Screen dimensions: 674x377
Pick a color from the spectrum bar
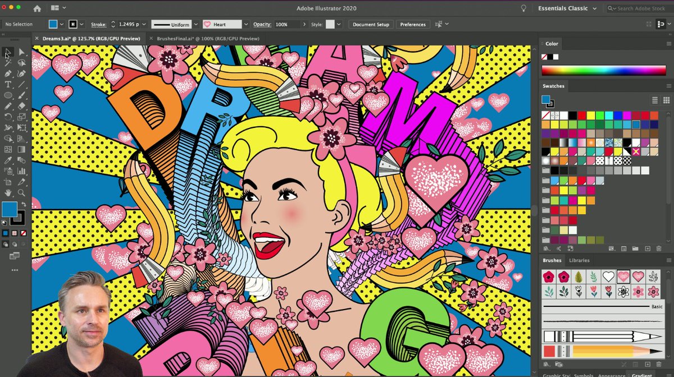[x=603, y=70]
